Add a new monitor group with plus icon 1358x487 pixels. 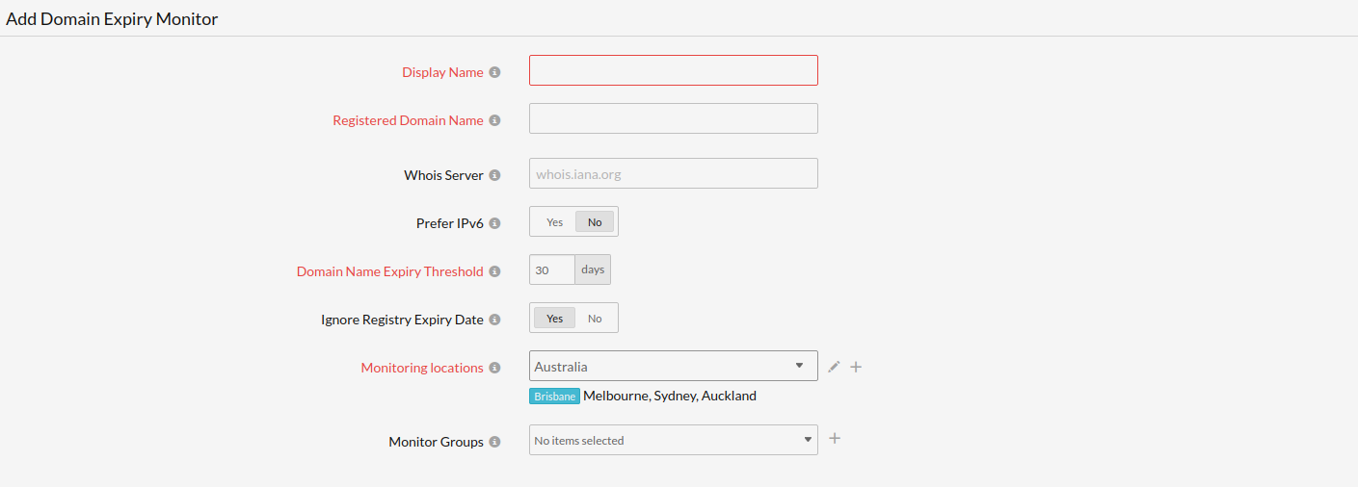click(x=835, y=439)
